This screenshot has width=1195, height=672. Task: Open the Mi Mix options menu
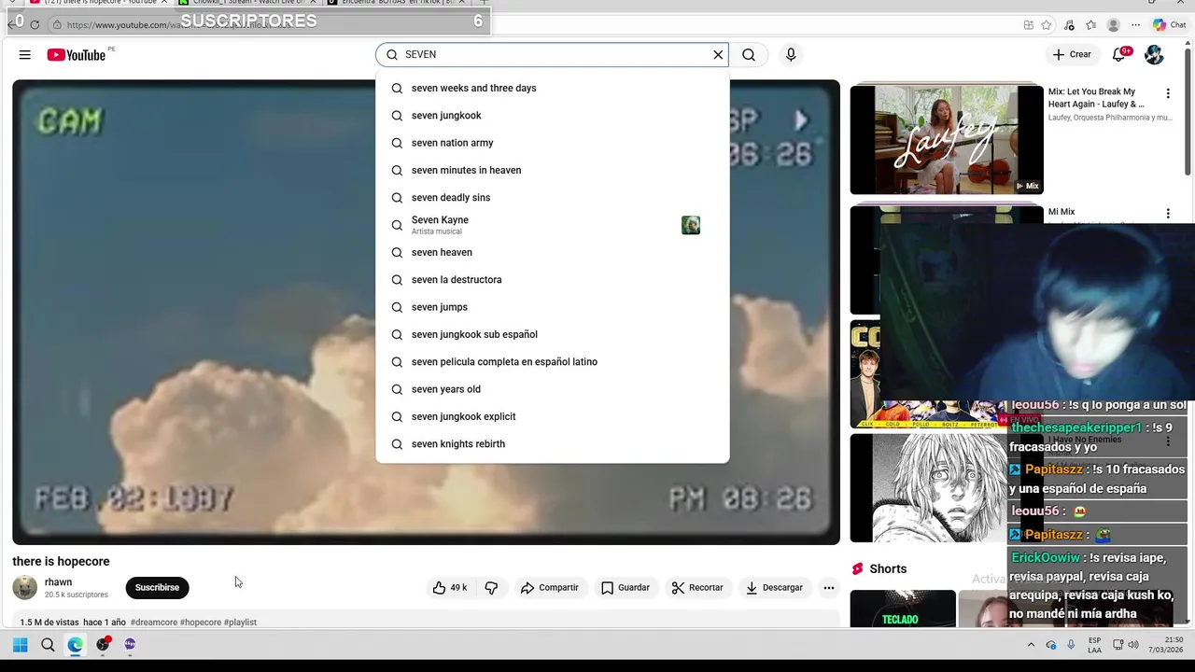(x=1168, y=214)
